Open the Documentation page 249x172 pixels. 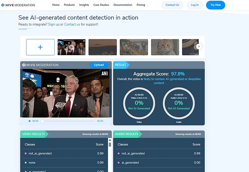123,5
